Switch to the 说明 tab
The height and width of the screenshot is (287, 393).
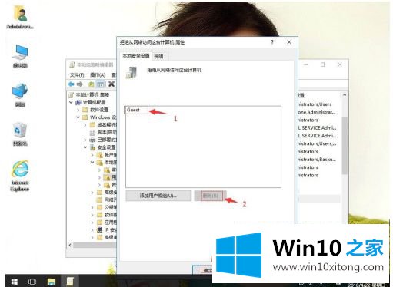158,57
